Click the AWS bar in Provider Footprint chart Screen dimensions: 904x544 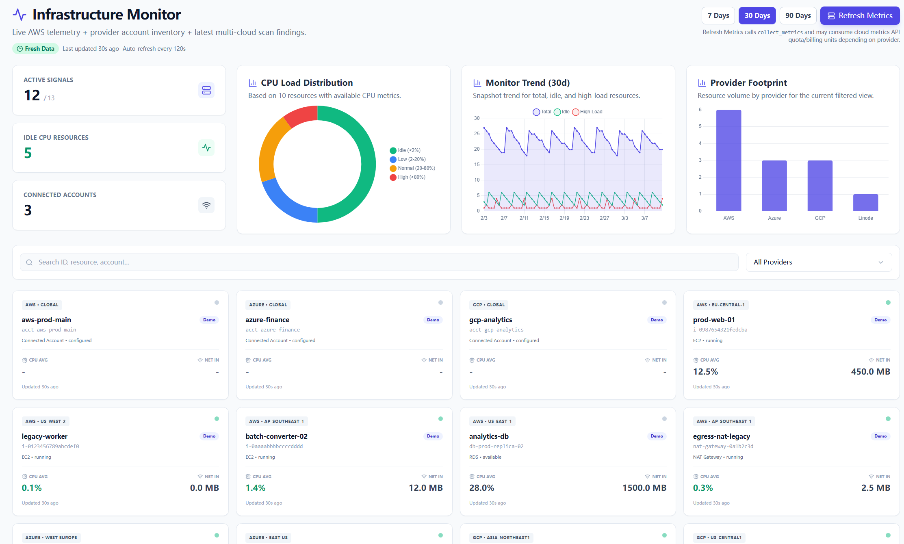point(729,160)
